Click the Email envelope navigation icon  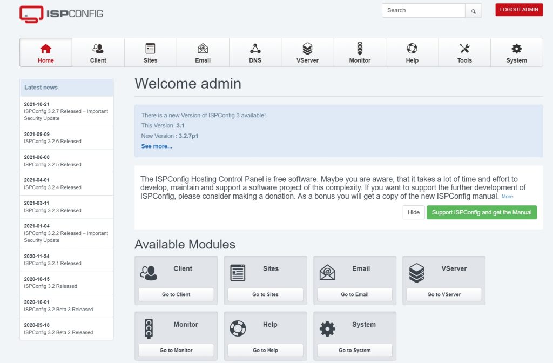coord(203,49)
